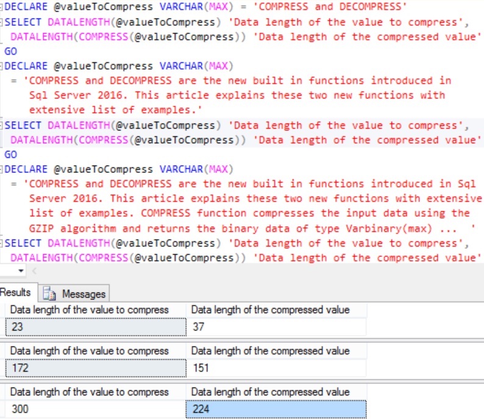This screenshot has width=484, height=419.
Task: Collapse the first DECLARE statement block
Action: pos(2,7)
